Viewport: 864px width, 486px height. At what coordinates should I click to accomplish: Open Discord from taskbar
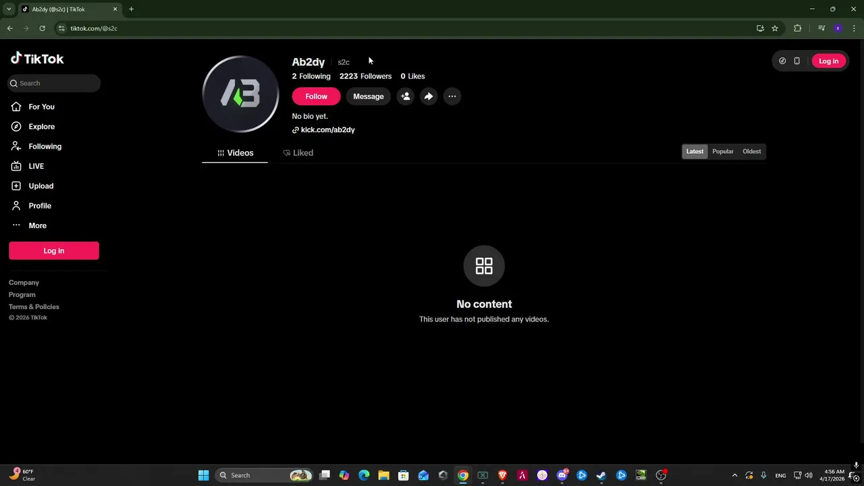(x=562, y=475)
